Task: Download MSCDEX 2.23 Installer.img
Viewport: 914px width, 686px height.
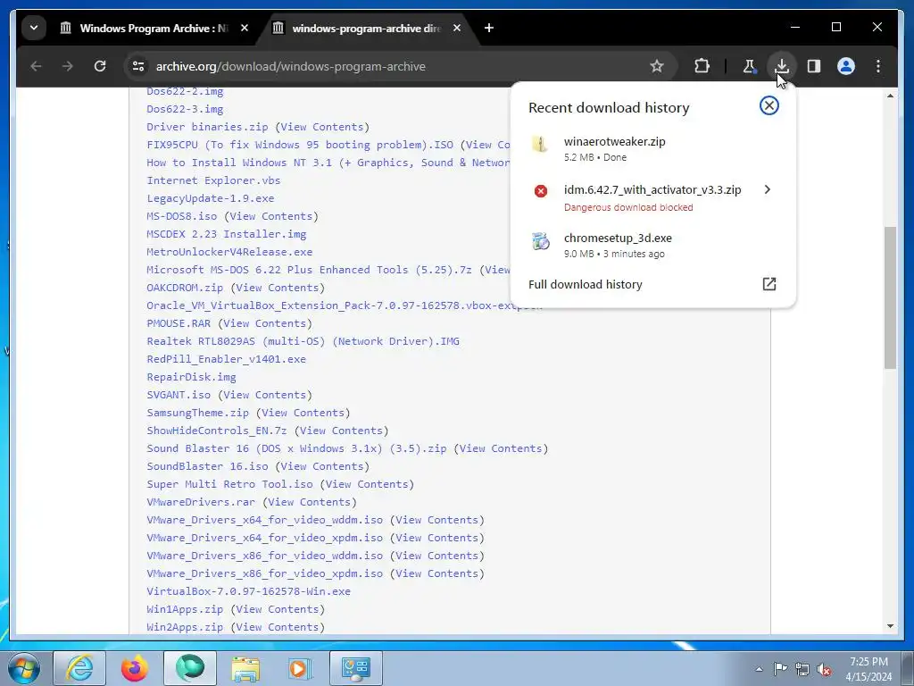Action: tap(226, 235)
